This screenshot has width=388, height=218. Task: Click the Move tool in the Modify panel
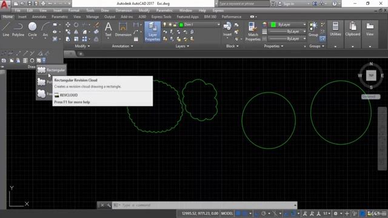click(x=68, y=25)
